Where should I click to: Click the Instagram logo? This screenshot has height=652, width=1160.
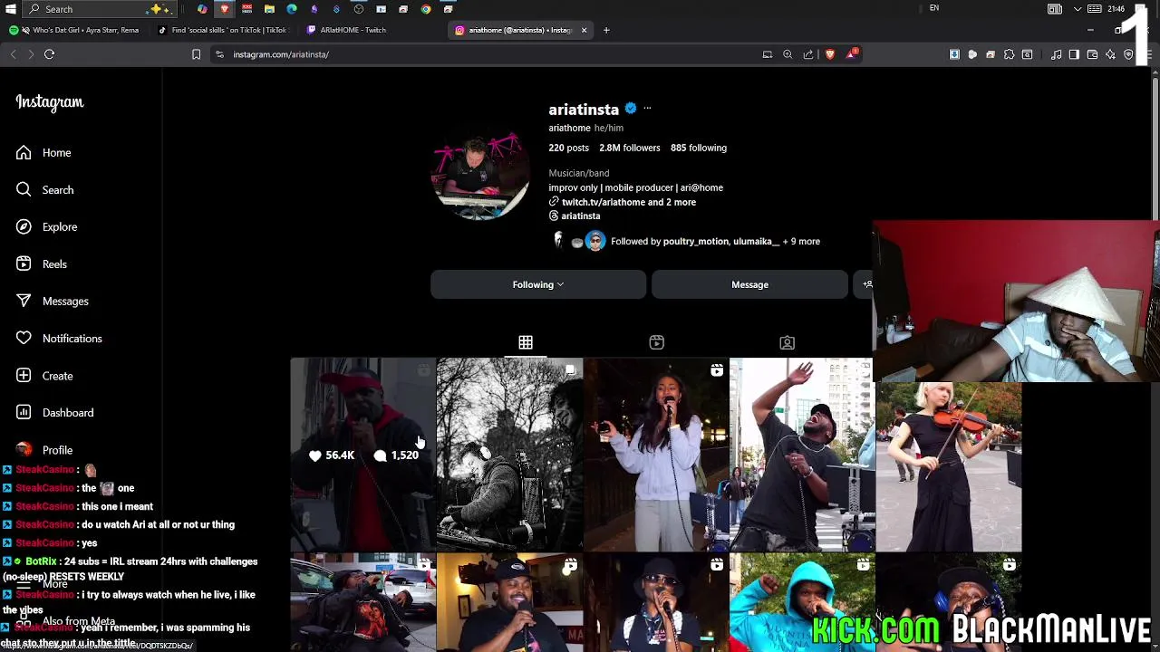pos(50,102)
